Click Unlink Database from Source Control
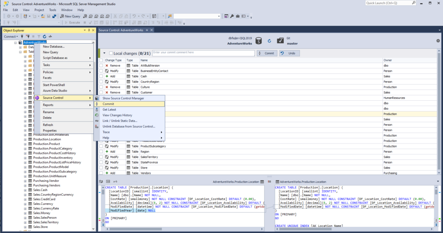Viewport: 443px width, 233px height. click(x=129, y=127)
